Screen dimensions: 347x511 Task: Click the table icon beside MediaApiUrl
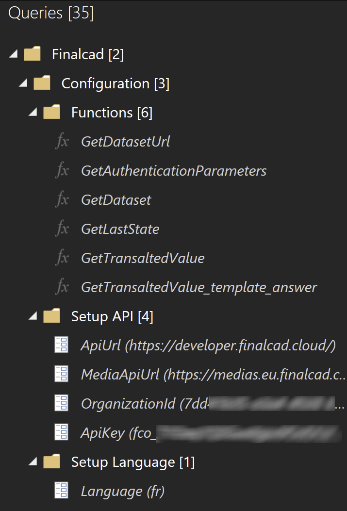coord(62,375)
